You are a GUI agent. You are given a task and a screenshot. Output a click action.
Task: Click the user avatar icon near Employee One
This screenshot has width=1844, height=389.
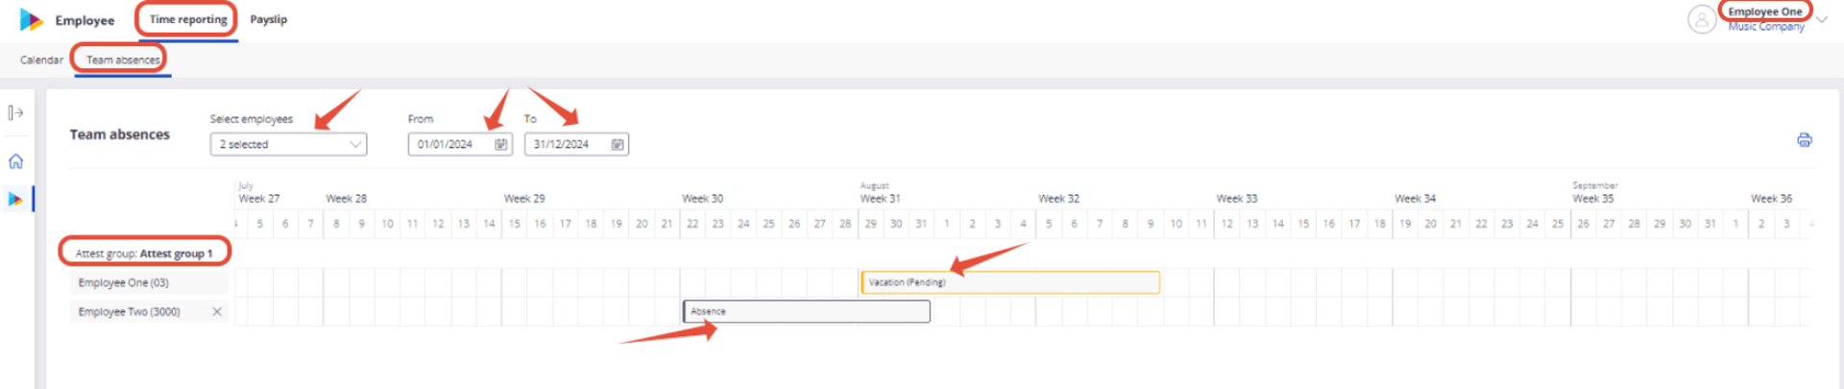[1702, 19]
